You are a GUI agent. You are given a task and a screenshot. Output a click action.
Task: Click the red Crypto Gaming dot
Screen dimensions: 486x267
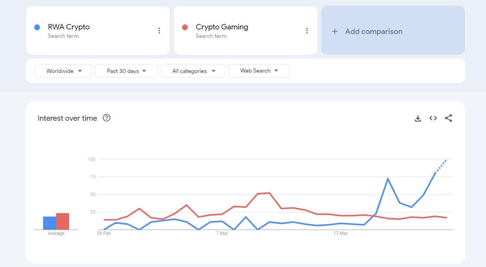coord(185,27)
